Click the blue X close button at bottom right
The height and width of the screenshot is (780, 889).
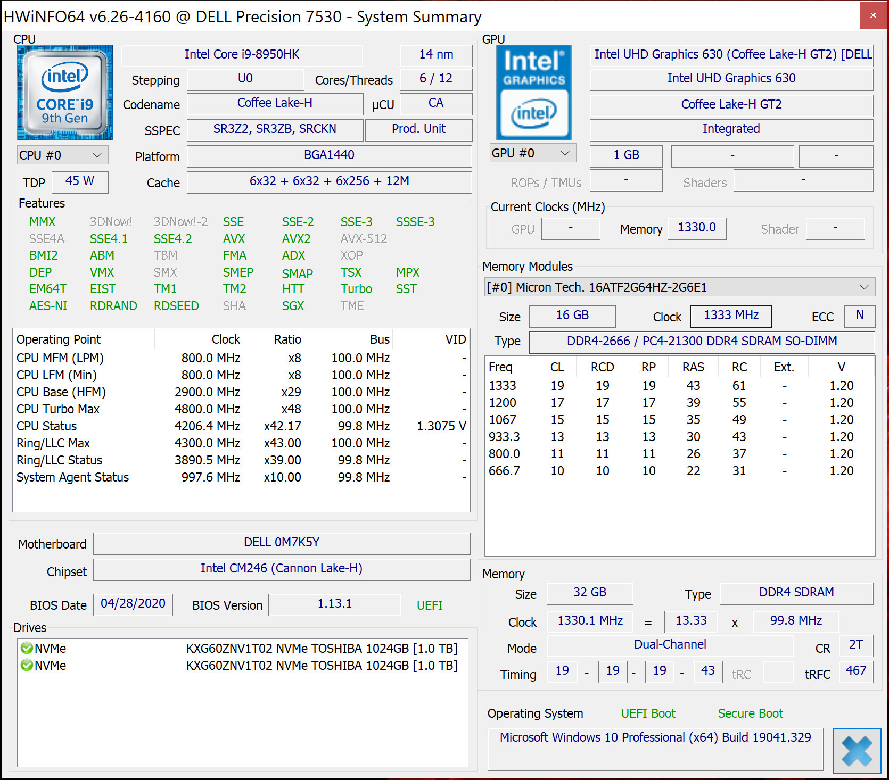857,751
